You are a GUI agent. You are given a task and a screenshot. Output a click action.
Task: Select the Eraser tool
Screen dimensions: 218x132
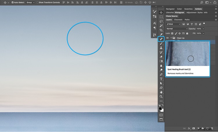[x=161, y=57]
